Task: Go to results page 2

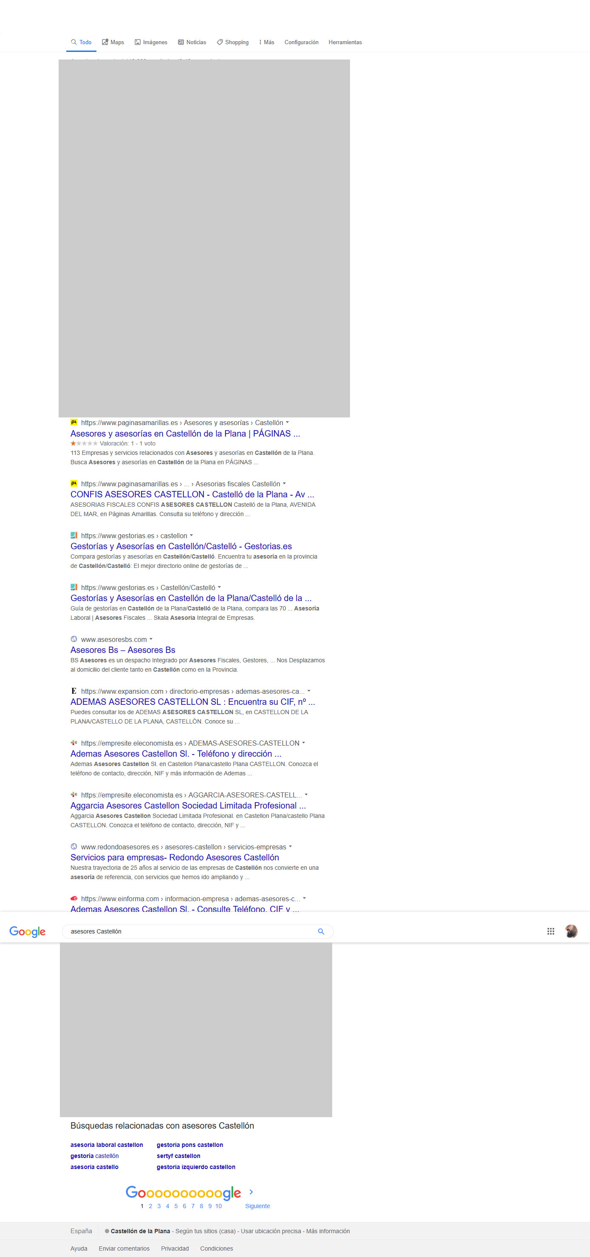Action: coord(150,1206)
